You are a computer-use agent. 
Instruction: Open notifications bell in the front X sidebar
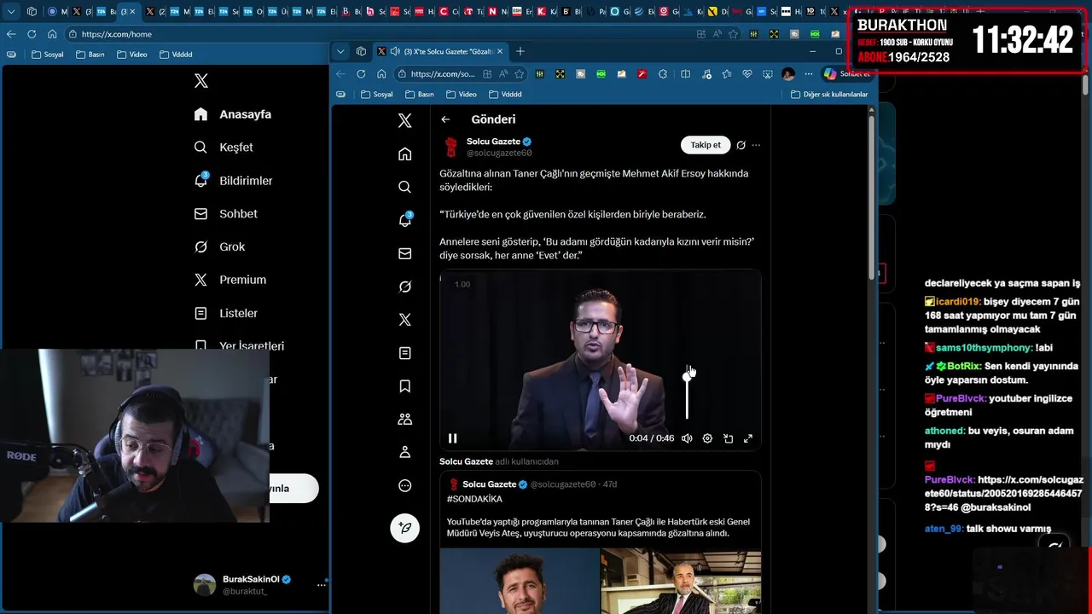405,220
